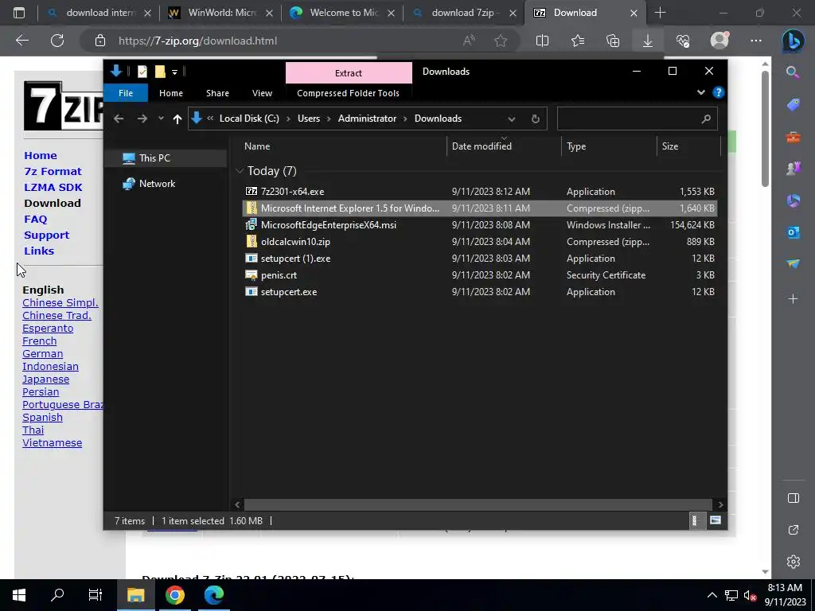The image size is (815, 611).
Task: Open Edge split screen icon
Action: tap(542, 41)
